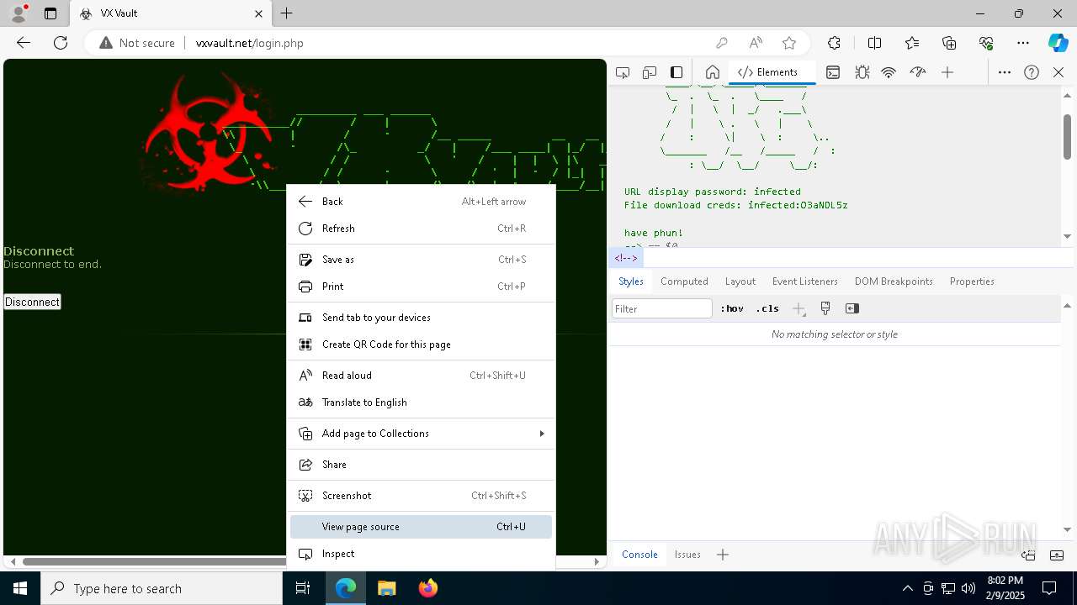This screenshot has width=1077, height=605.
Task: Open Firefox from the taskbar
Action: [x=427, y=588]
